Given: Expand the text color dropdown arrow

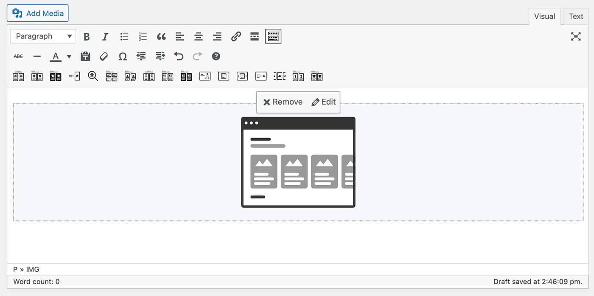Looking at the screenshot, I should pos(69,56).
